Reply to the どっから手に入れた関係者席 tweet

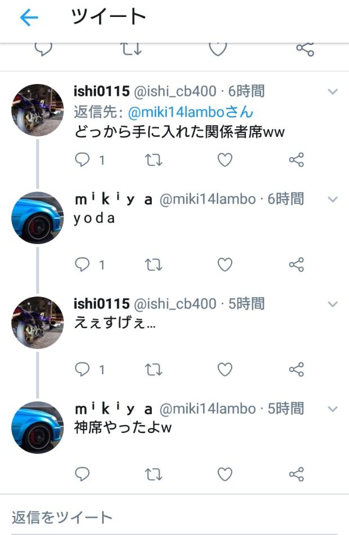[82, 160]
